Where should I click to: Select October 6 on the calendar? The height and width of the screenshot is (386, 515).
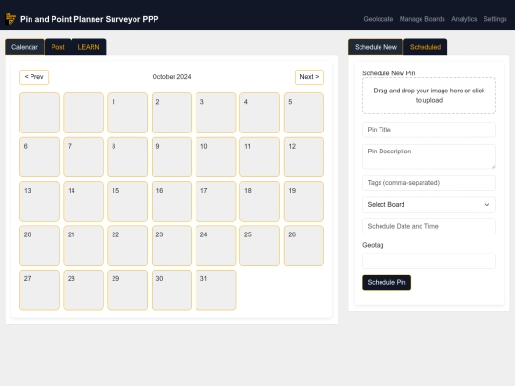(39, 157)
